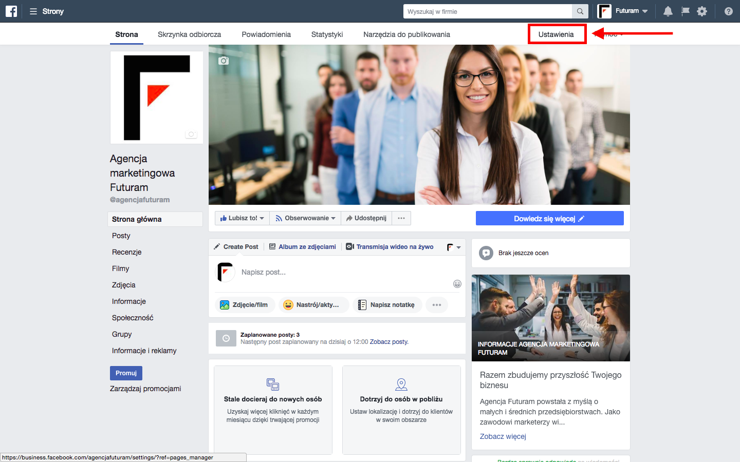Image resolution: width=740 pixels, height=462 pixels.
Task: Click the reviews speech bubble icon
Action: tap(486, 253)
